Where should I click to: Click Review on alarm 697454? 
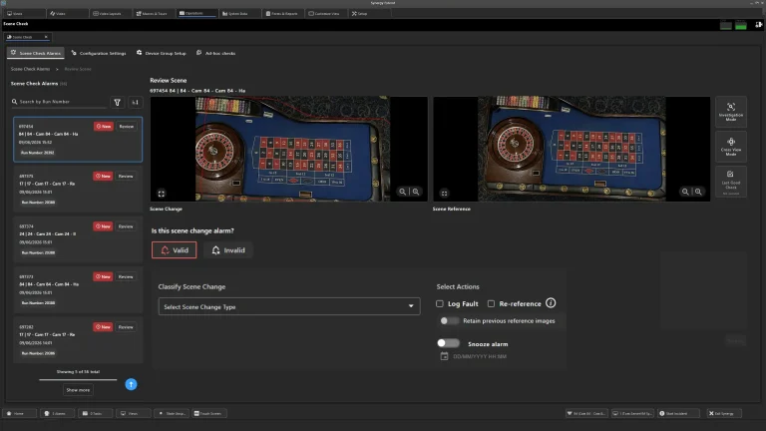coord(126,127)
